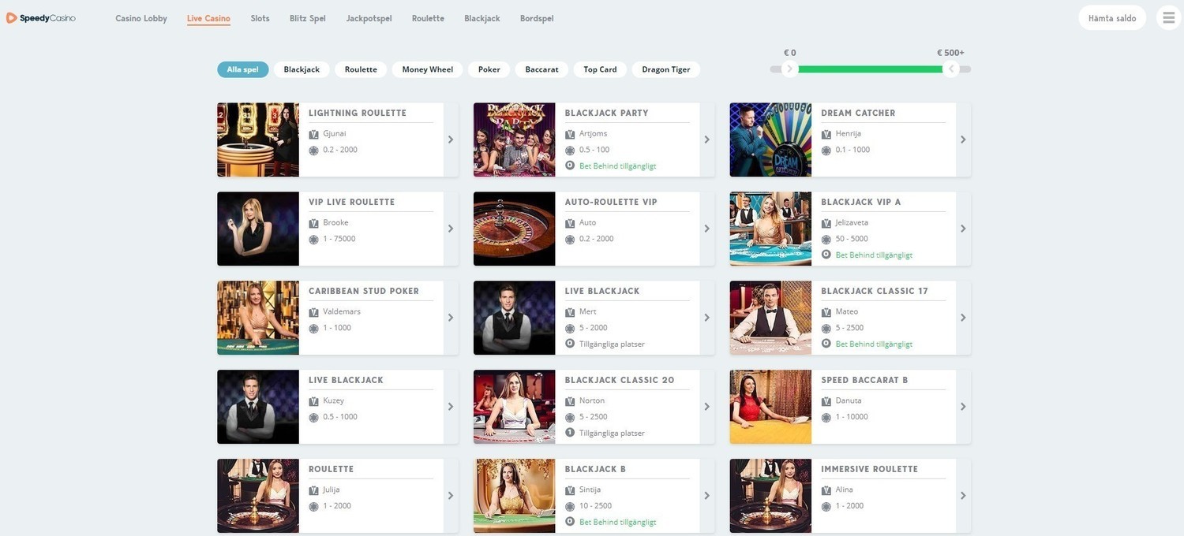Open the Bordspel tab
1184x536 pixels.
coord(537,18)
